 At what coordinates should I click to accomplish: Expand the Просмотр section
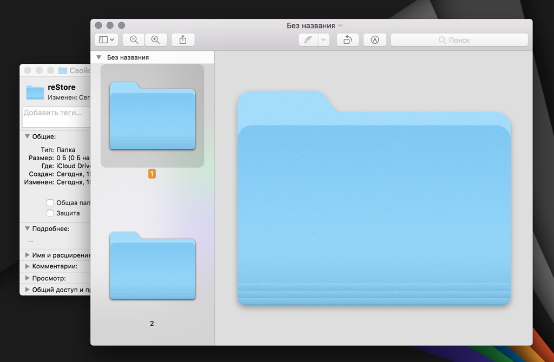(27, 278)
